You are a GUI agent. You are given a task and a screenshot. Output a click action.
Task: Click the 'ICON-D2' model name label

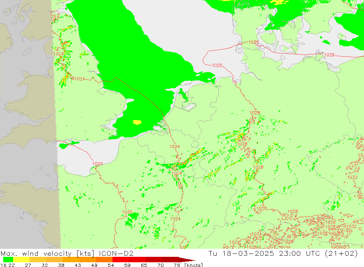tap(116, 253)
